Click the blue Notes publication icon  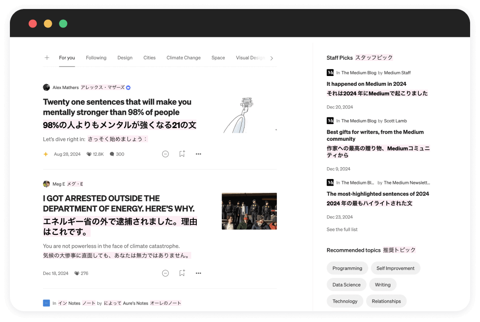[x=46, y=303]
